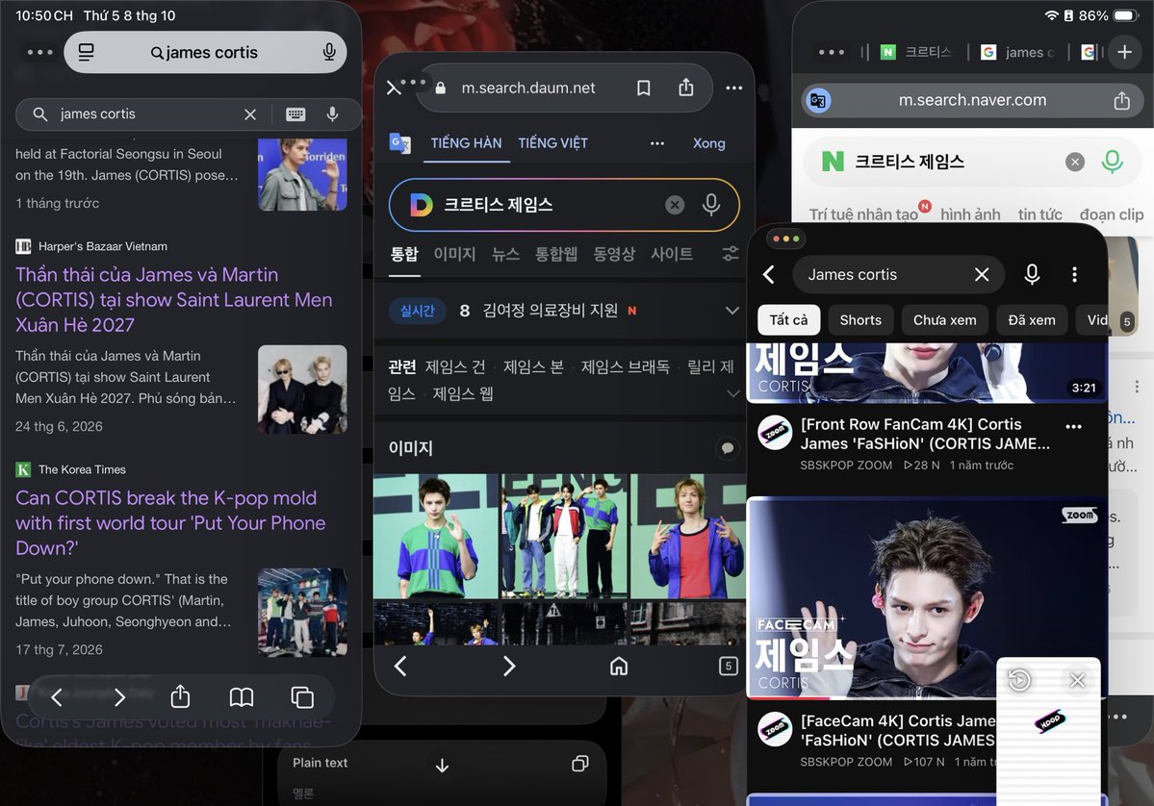Image resolution: width=1154 pixels, height=806 pixels.
Task: Expand the 관련 related searches on Daum
Action: tap(733, 393)
